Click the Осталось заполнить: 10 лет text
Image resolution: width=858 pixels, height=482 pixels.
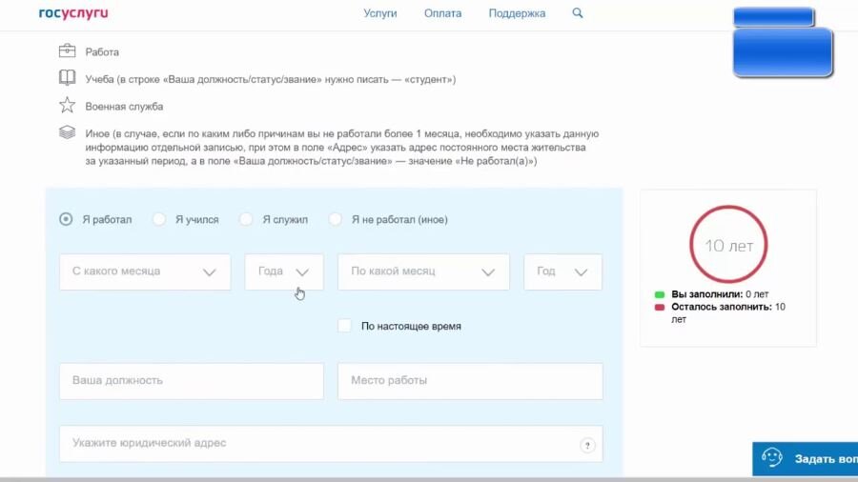(727, 312)
